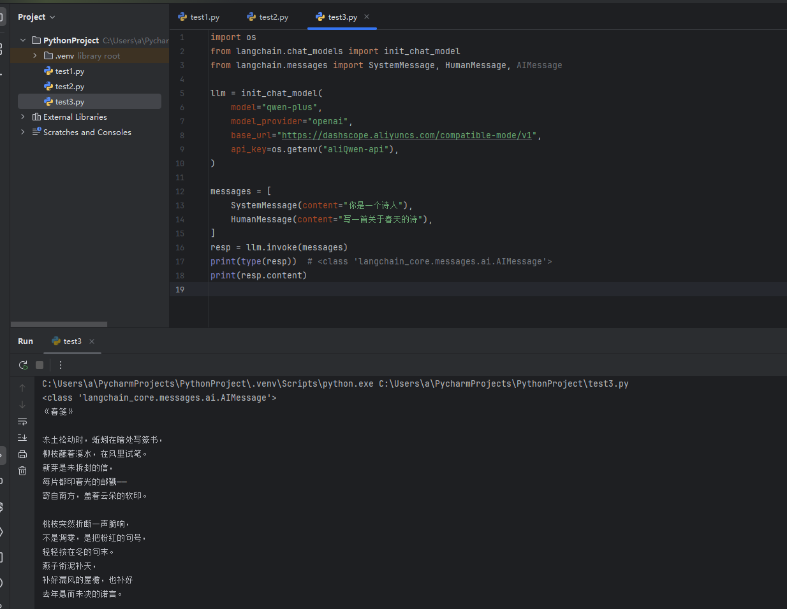The height and width of the screenshot is (609, 787).
Task: Clear console output with trash icon
Action: click(22, 471)
